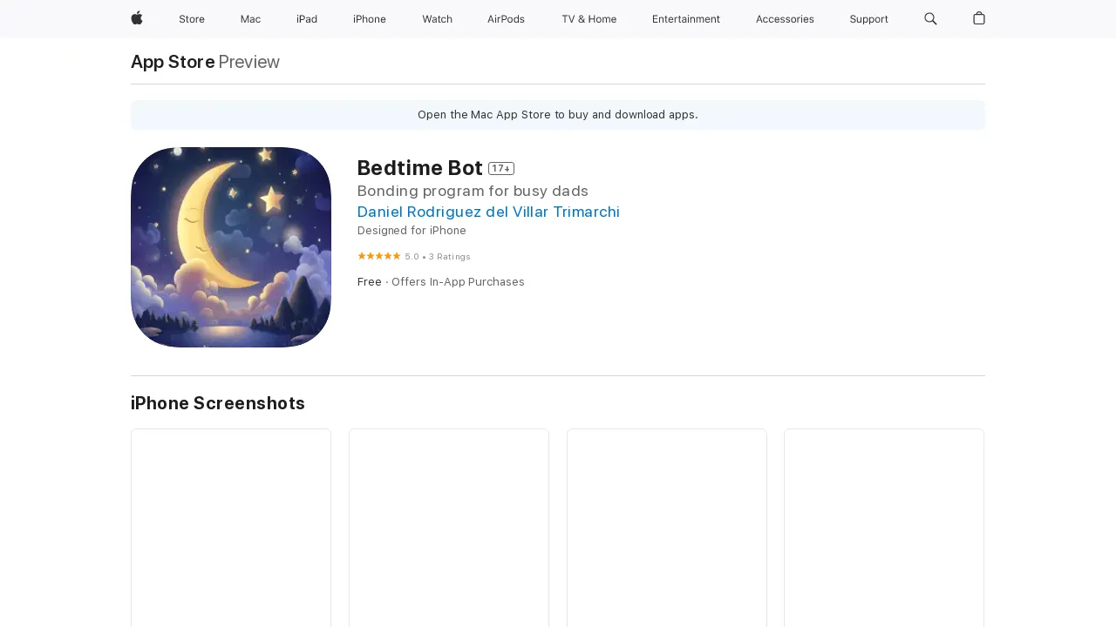Open the Mac menu item
The image size is (1116, 627).
250,19
